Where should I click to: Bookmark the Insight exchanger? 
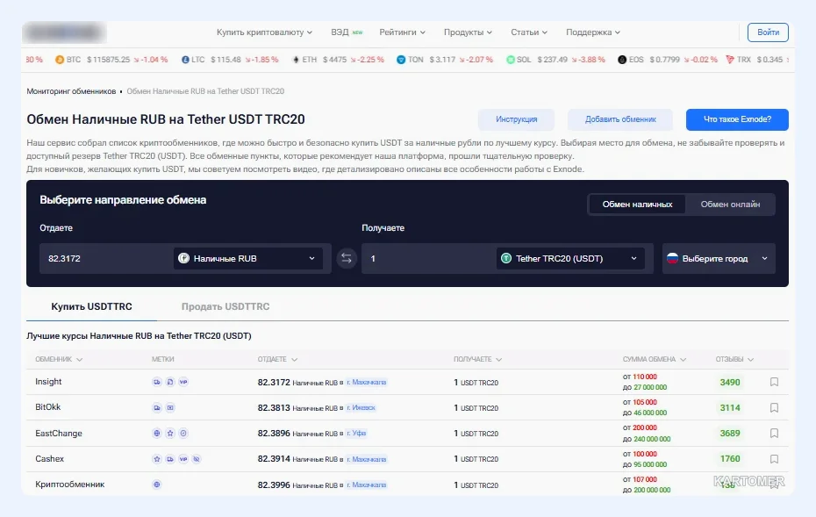pos(774,382)
